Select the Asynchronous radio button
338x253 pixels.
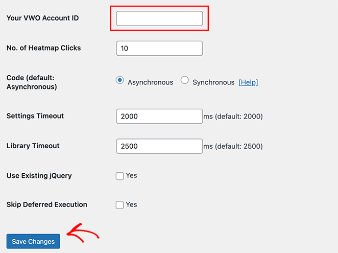(x=120, y=80)
